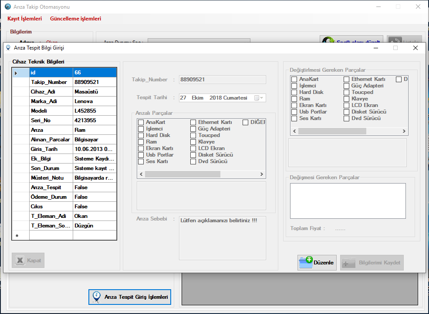
Task: Click the Düzenle button
Action: tap(317, 263)
